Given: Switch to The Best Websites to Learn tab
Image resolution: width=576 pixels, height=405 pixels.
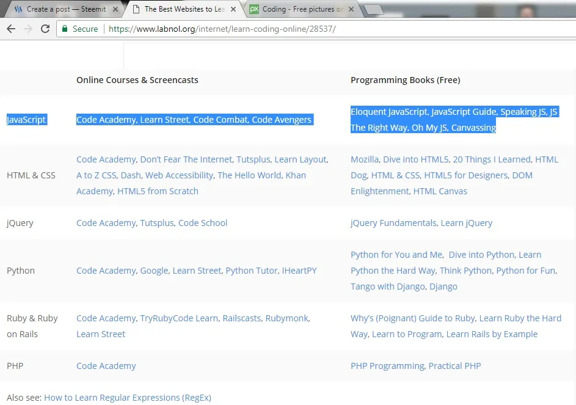Looking at the screenshot, I should click(x=185, y=9).
